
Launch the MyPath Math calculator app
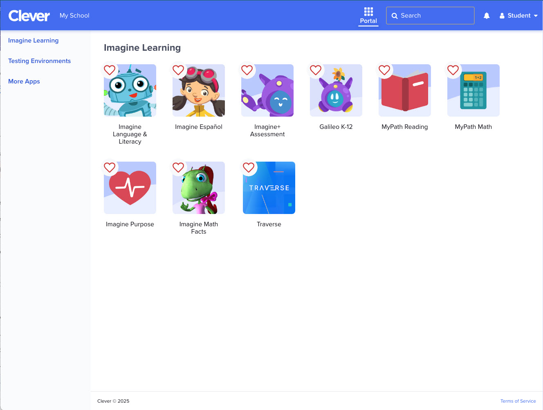tap(473, 90)
